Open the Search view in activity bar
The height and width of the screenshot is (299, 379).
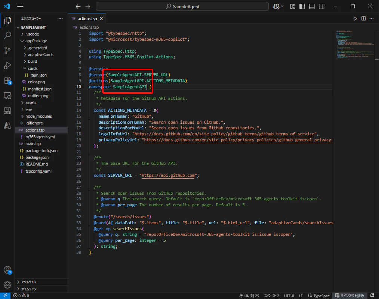tap(7, 36)
